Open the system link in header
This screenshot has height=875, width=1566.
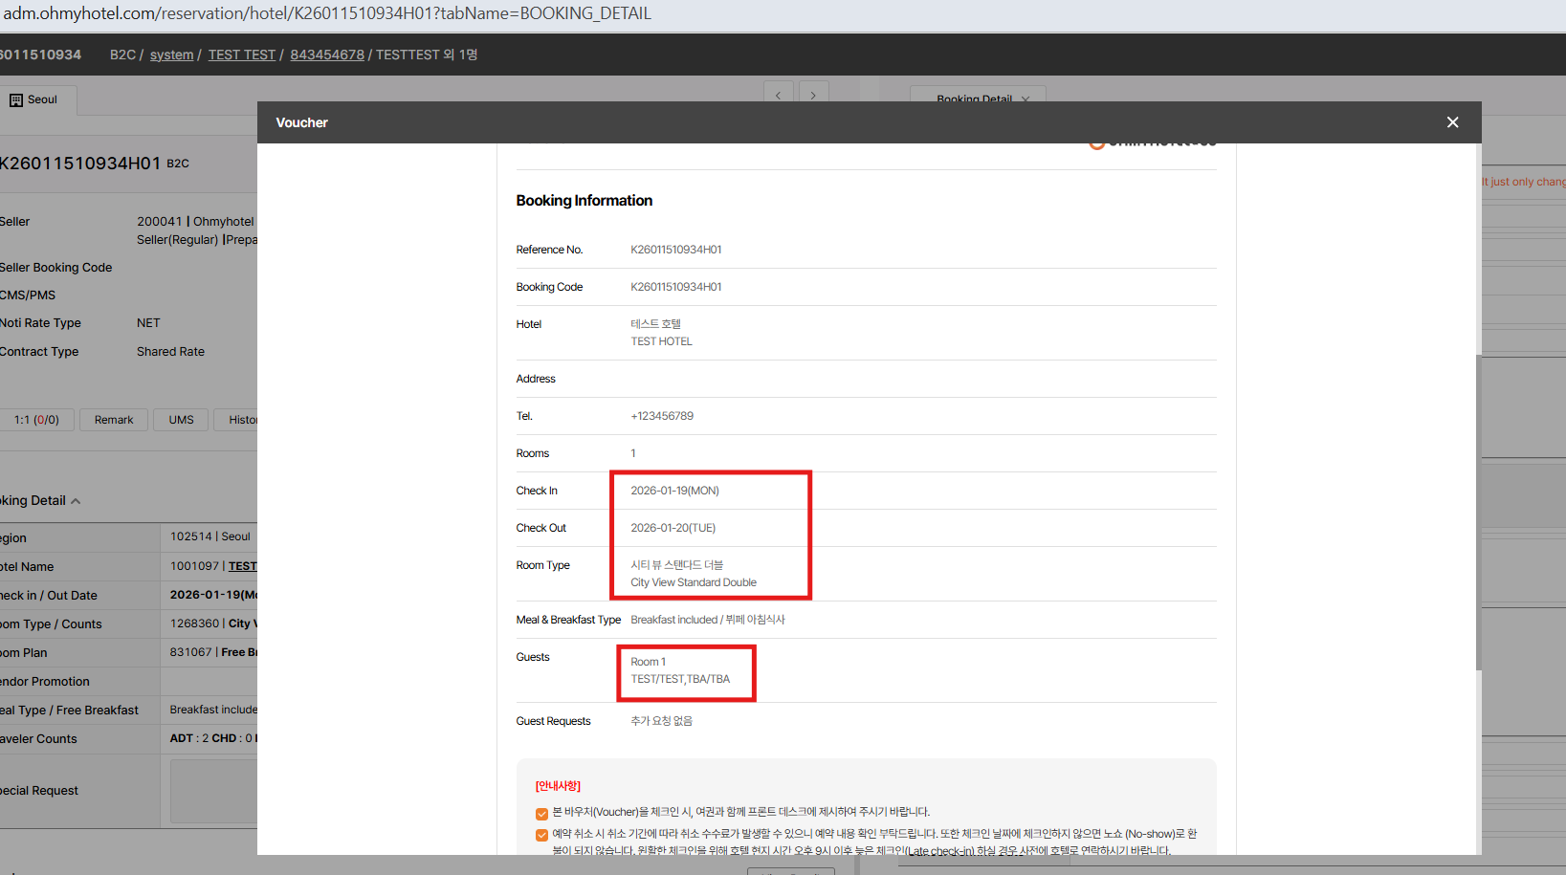(171, 55)
